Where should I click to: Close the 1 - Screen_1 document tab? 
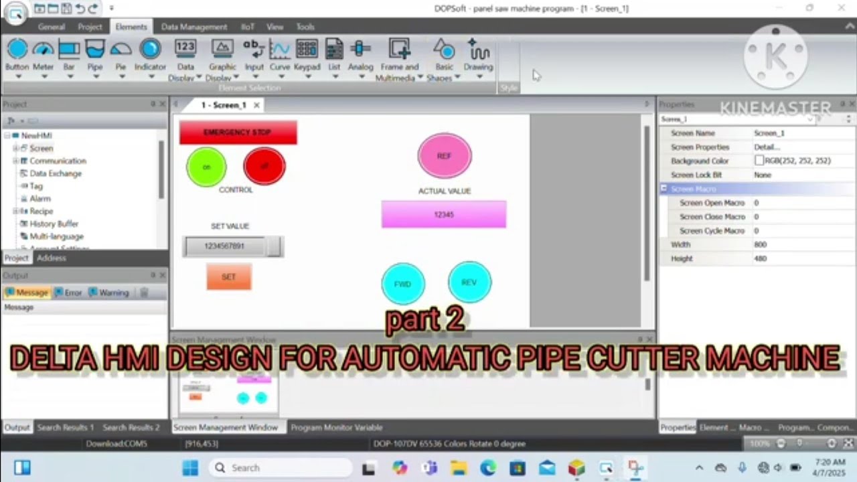[x=256, y=105]
